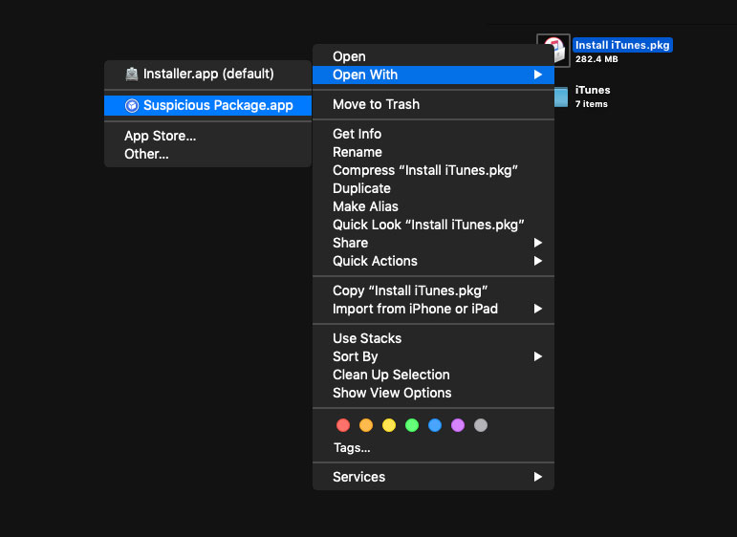
Task: Click the Suspicious Package app icon
Action: [132, 105]
